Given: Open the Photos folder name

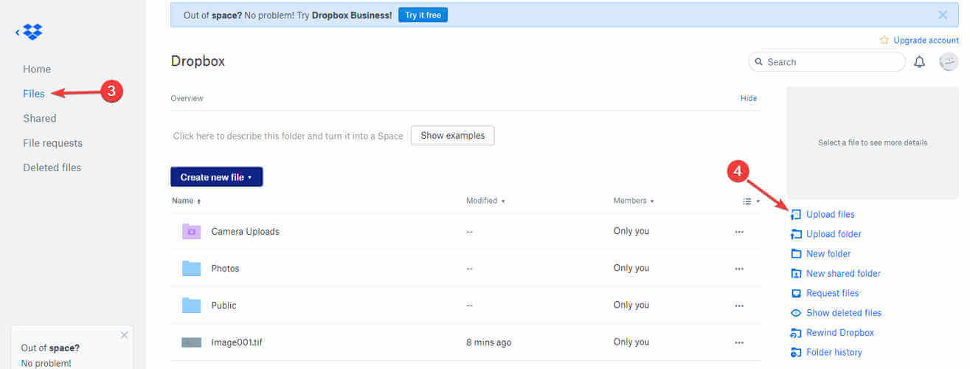Looking at the screenshot, I should click(x=225, y=269).
